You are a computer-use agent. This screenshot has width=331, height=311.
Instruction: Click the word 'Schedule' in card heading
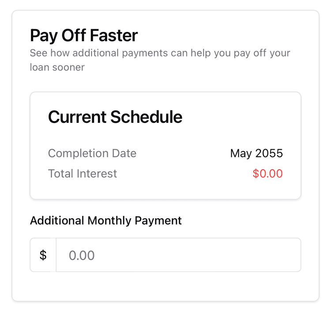[x=146, y=117]
